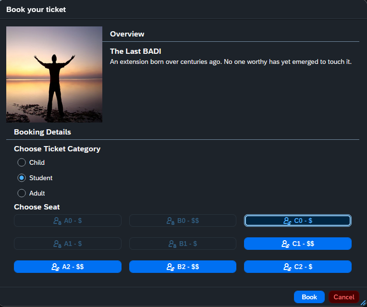
Task: Select the Child ticket category radio button
Action: click(x=22, y=162)
